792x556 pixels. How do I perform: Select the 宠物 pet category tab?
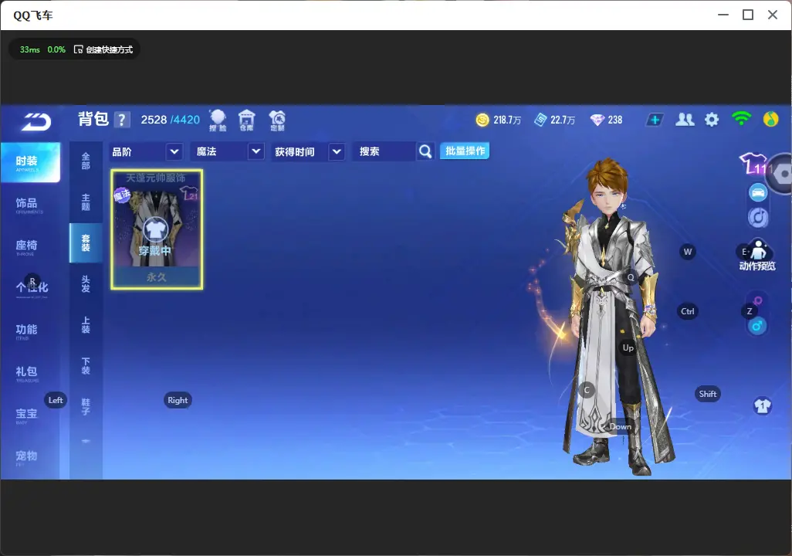(27, 457)
